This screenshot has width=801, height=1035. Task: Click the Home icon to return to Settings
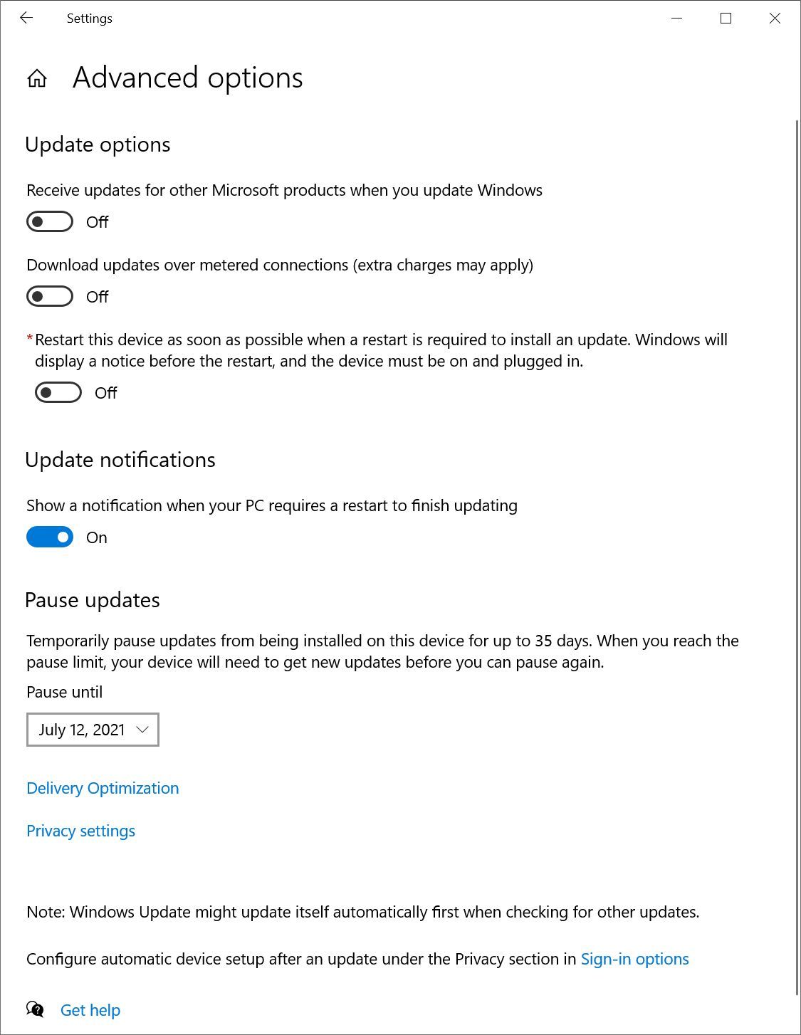point(37,78)
